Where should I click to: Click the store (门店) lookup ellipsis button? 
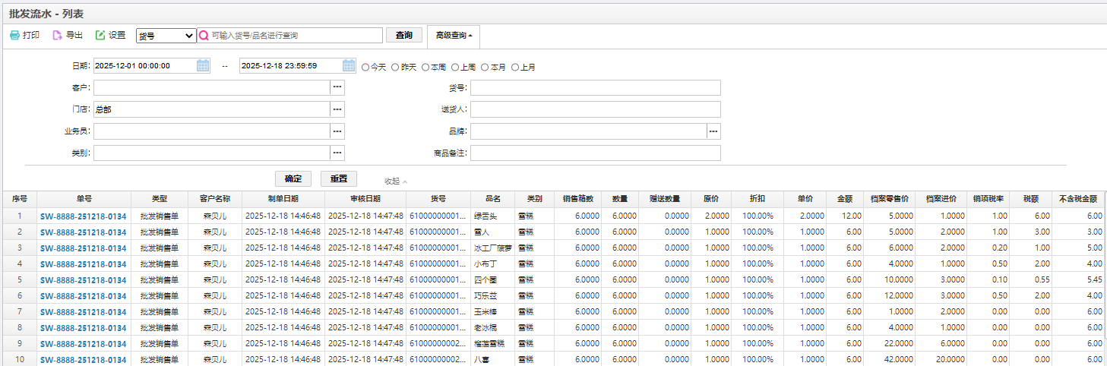point(337,109)
